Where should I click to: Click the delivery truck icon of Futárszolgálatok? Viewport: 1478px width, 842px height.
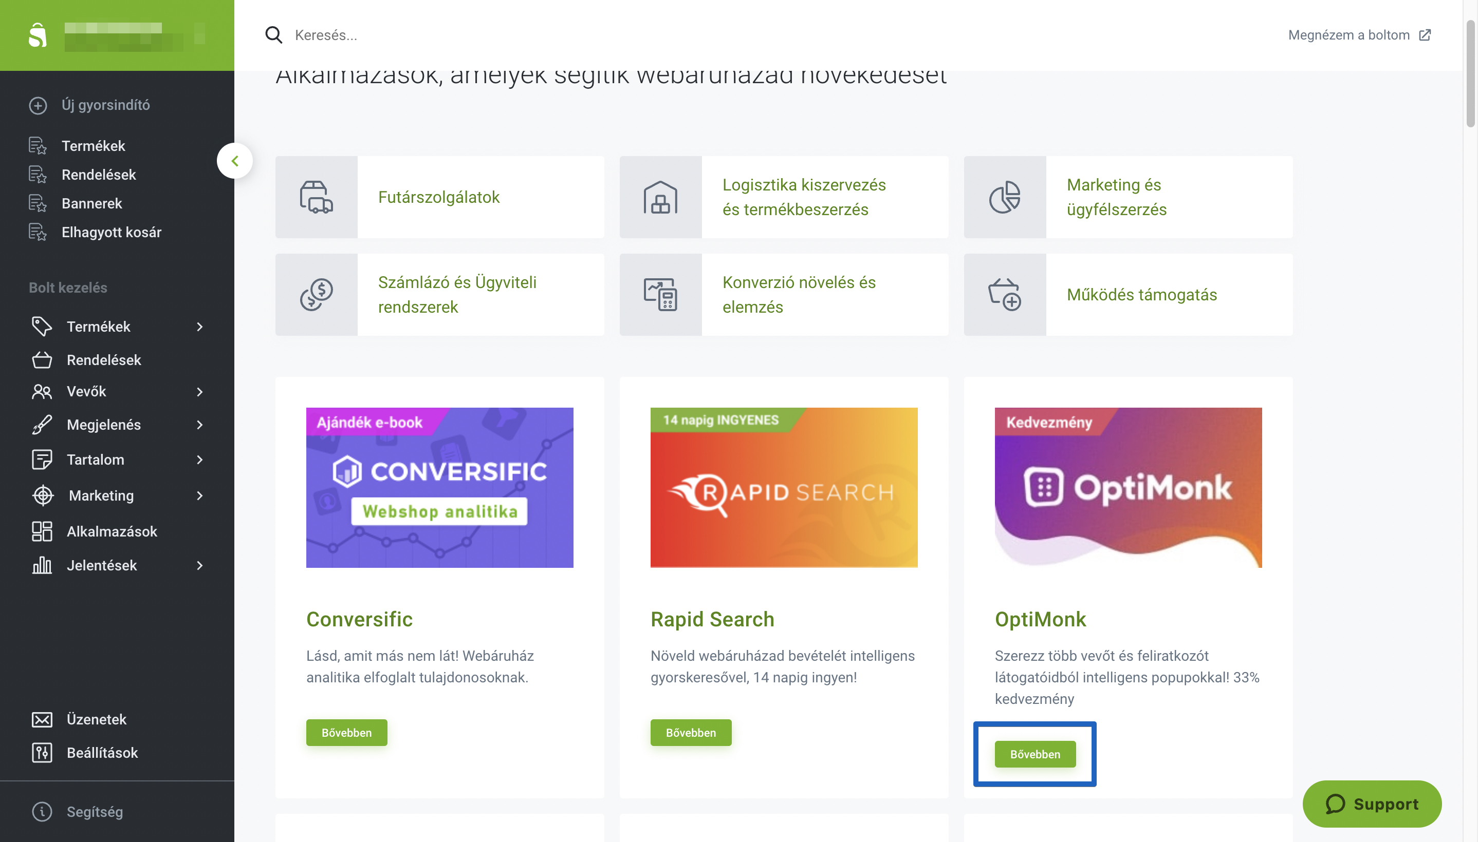(317, 197)
